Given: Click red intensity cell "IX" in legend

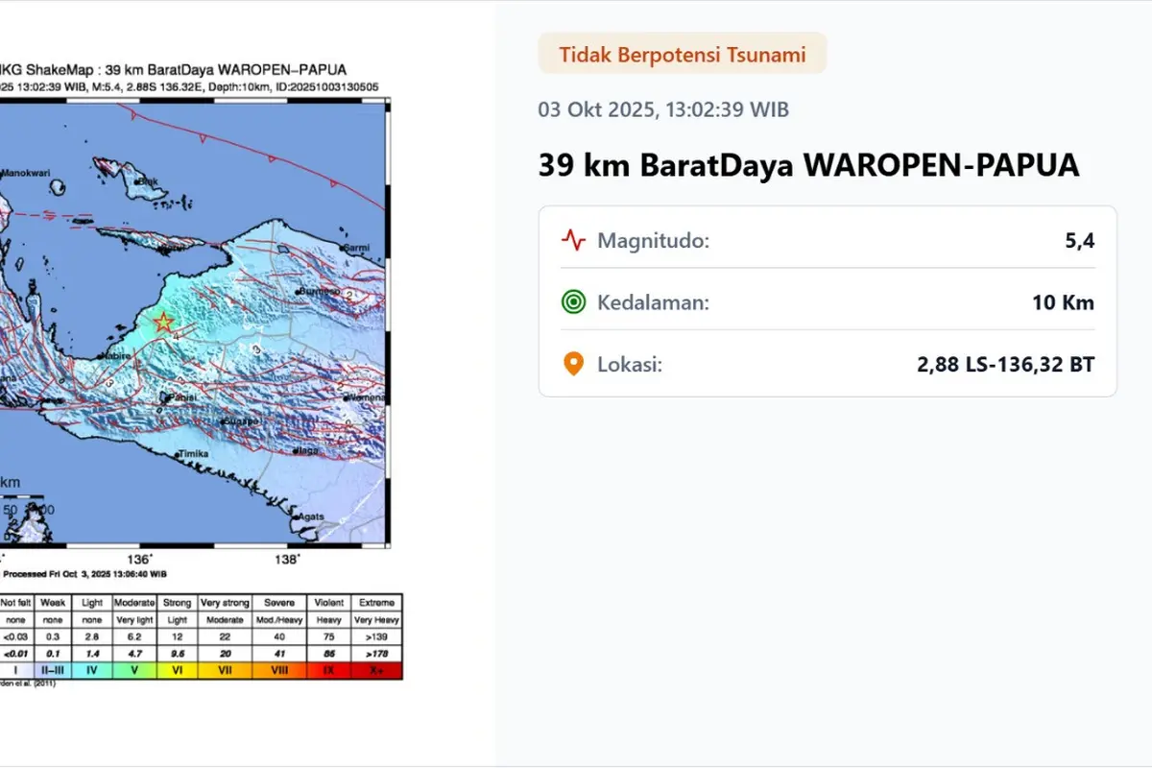Looking at the screenshot, I should click(x=329, y=671).
